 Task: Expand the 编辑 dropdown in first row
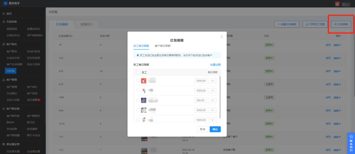tap(337, 45)
